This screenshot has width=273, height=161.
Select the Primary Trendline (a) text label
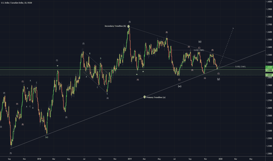pos(156,97)
